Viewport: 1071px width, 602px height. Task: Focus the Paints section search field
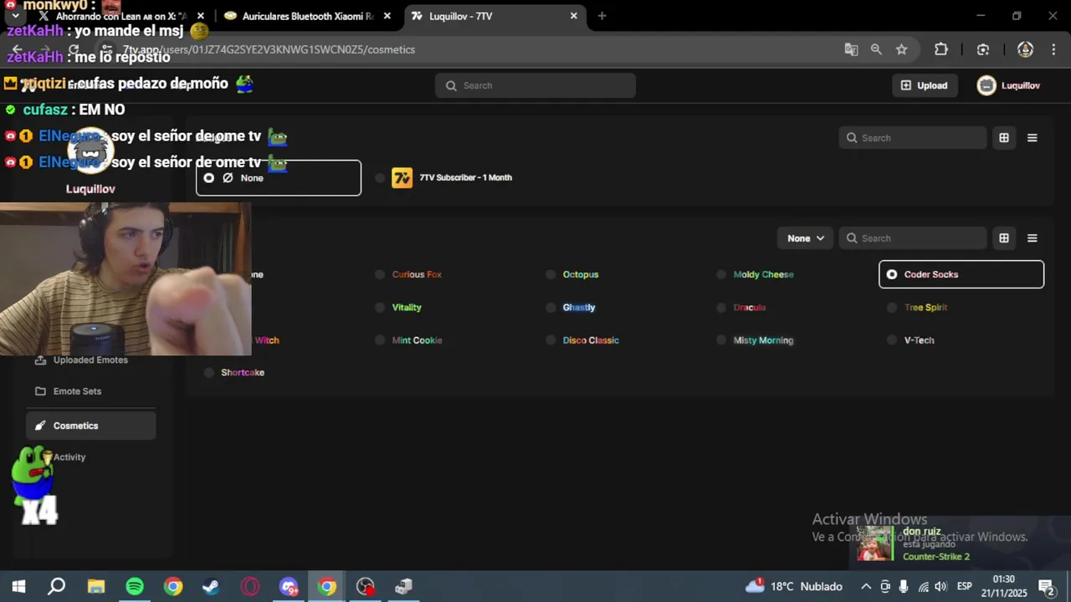(913, 238)
